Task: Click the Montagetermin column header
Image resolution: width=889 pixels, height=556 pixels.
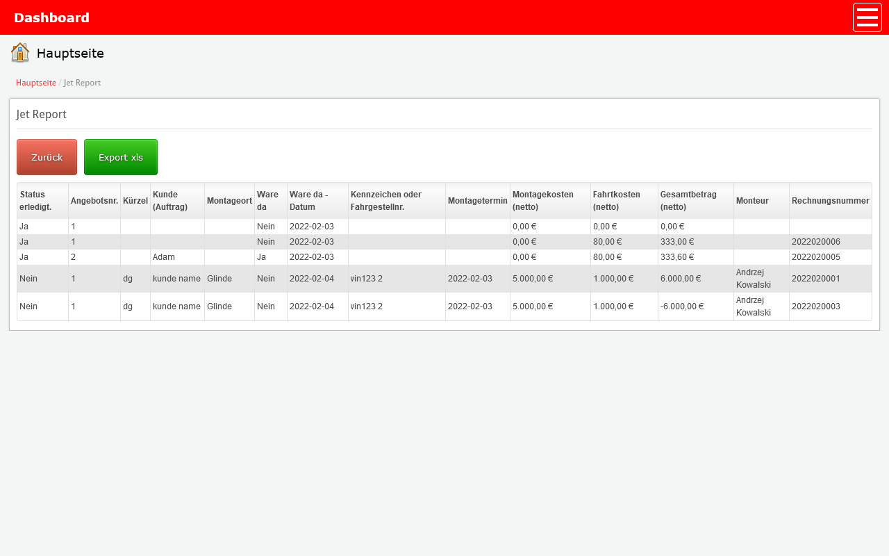Action: 477,201
